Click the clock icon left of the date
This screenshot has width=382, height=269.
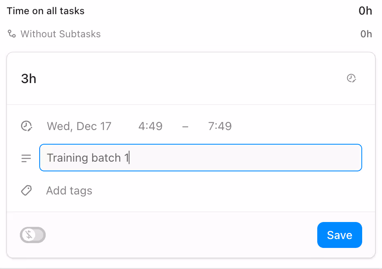pyautogui.click(x=26, y=126)
